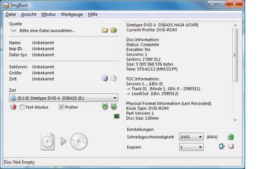Image resolution: width=258 pixels, height=169 pixels.
Task: Open the Datei menu
Action: 11,14
